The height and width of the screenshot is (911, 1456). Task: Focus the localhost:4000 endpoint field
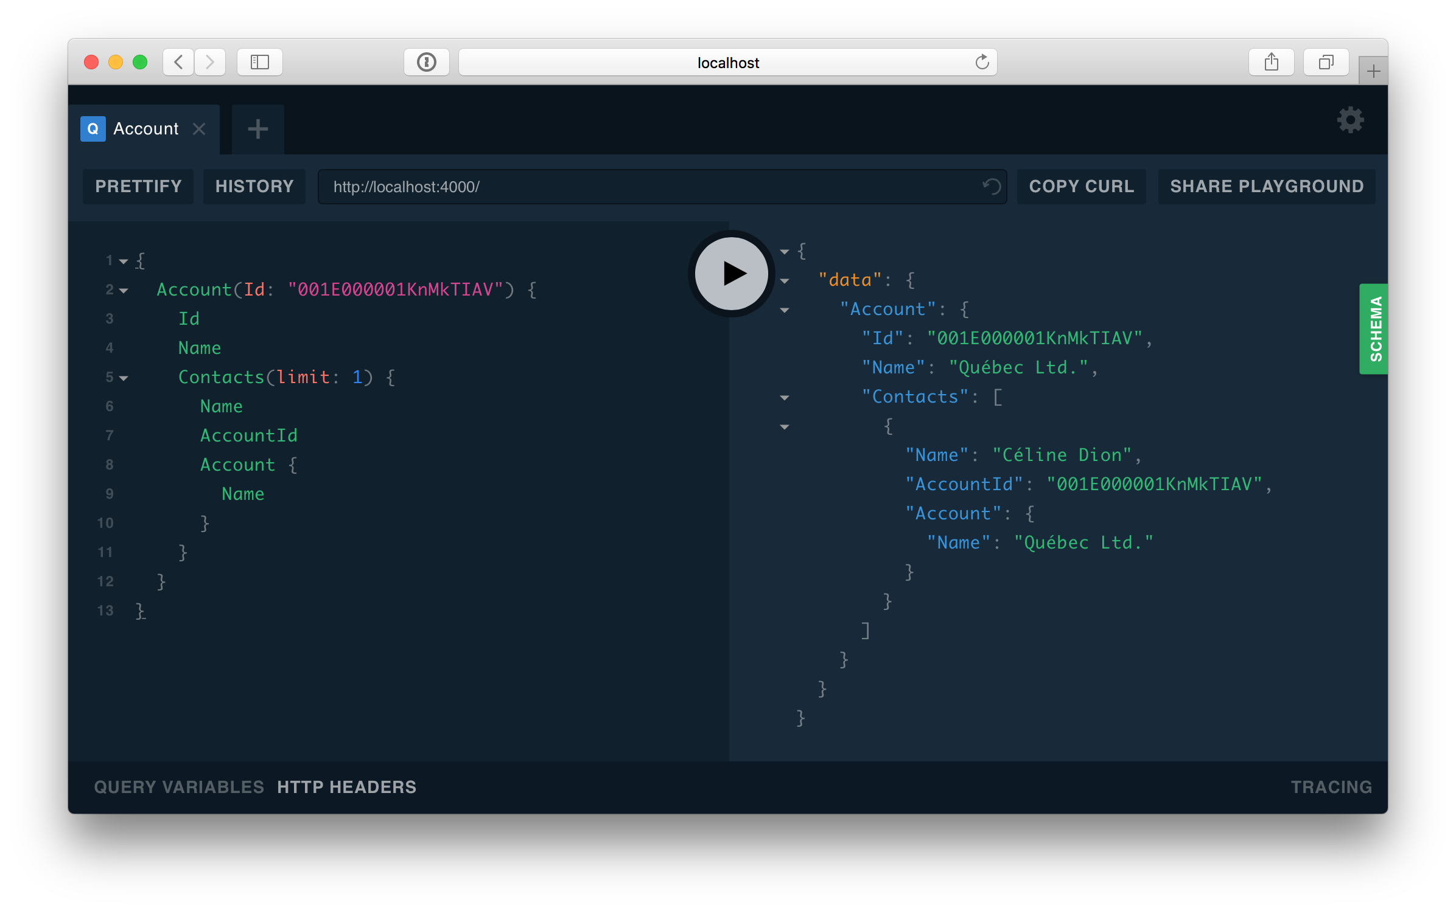[645, 186]
